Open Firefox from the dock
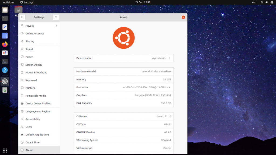The width and height of the screenshot is (276, 155). tap(5, 44)
